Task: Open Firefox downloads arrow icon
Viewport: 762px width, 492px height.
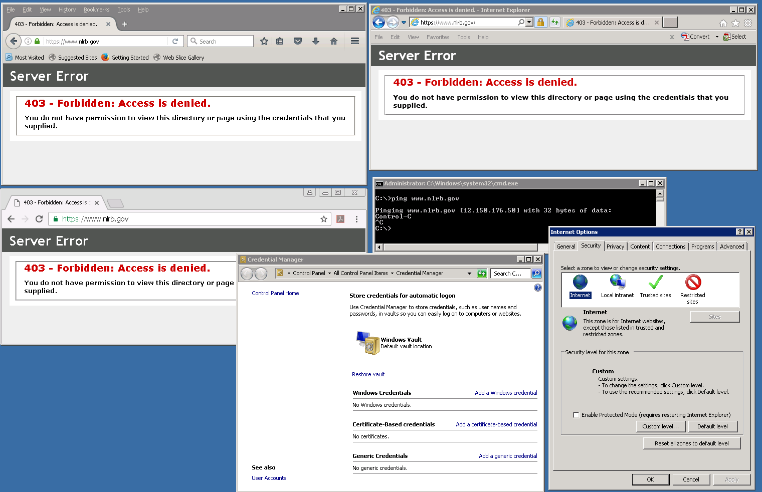Action: (x=316, y=41)
